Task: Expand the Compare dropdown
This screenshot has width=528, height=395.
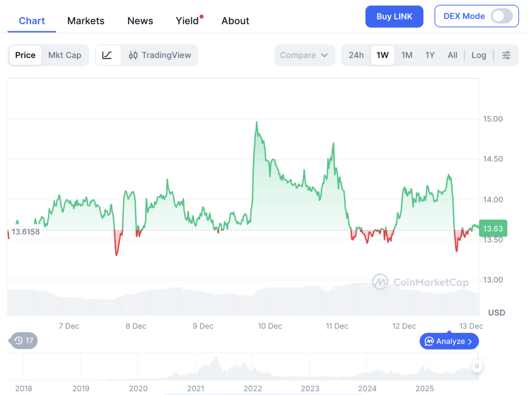Action: click(x=304, y=55)
